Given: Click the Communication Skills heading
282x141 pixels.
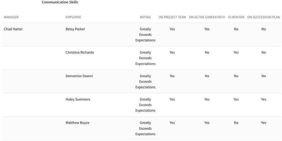Looking at the screenshot, I should pyautogui.click(x=60, y=2).
